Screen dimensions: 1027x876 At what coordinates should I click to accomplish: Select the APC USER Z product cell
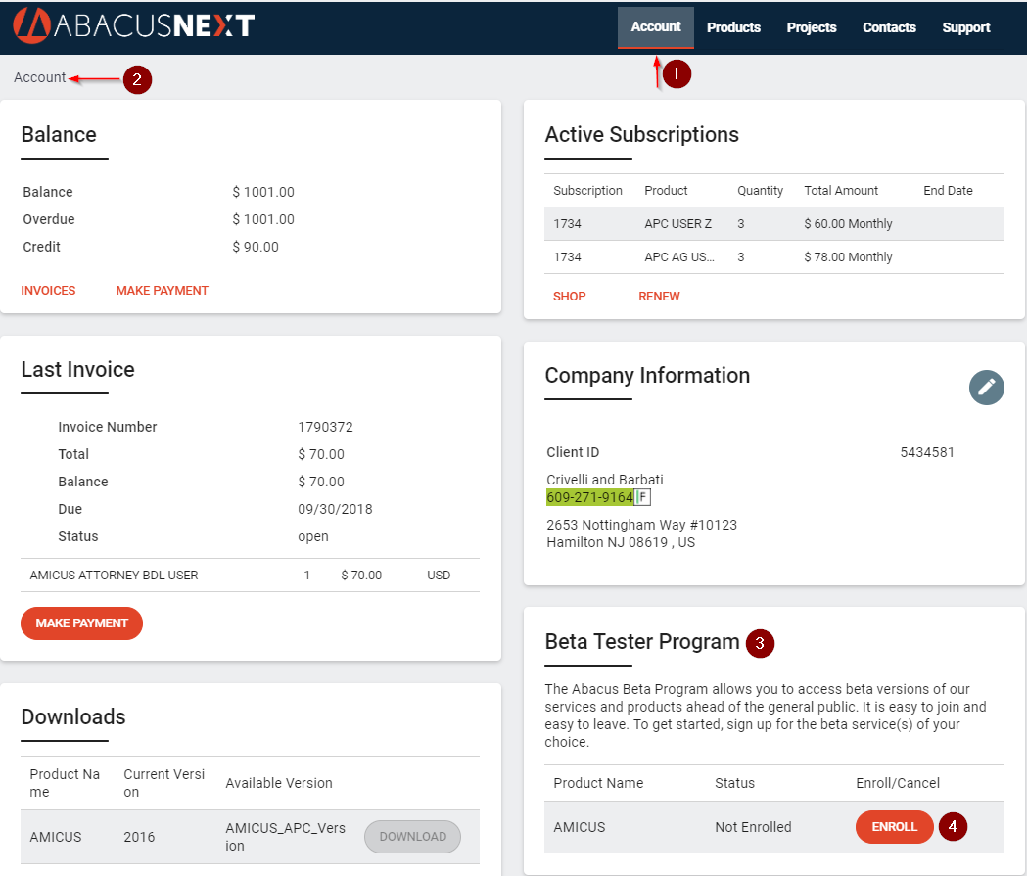[677, 224]
